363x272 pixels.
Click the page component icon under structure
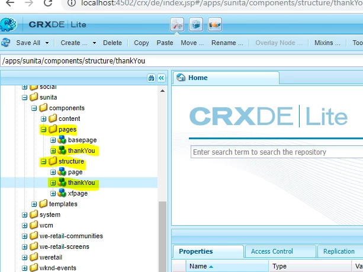coord(62,172)
